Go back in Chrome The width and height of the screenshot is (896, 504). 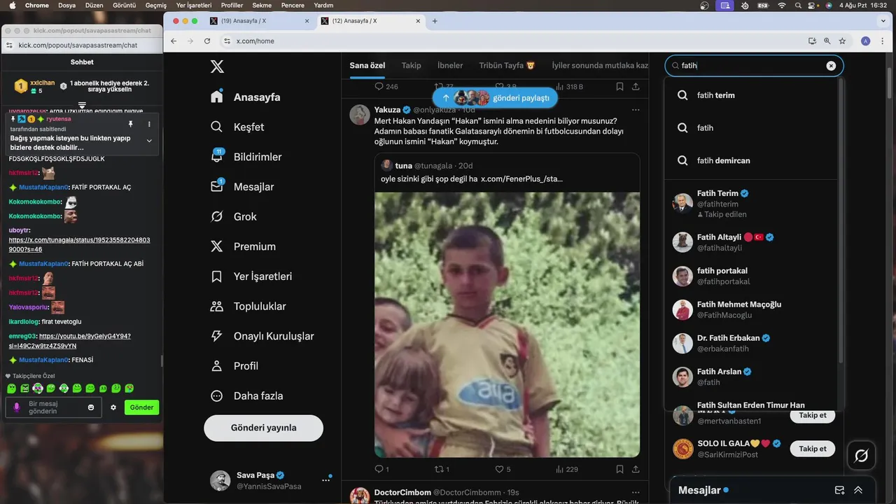174,41
